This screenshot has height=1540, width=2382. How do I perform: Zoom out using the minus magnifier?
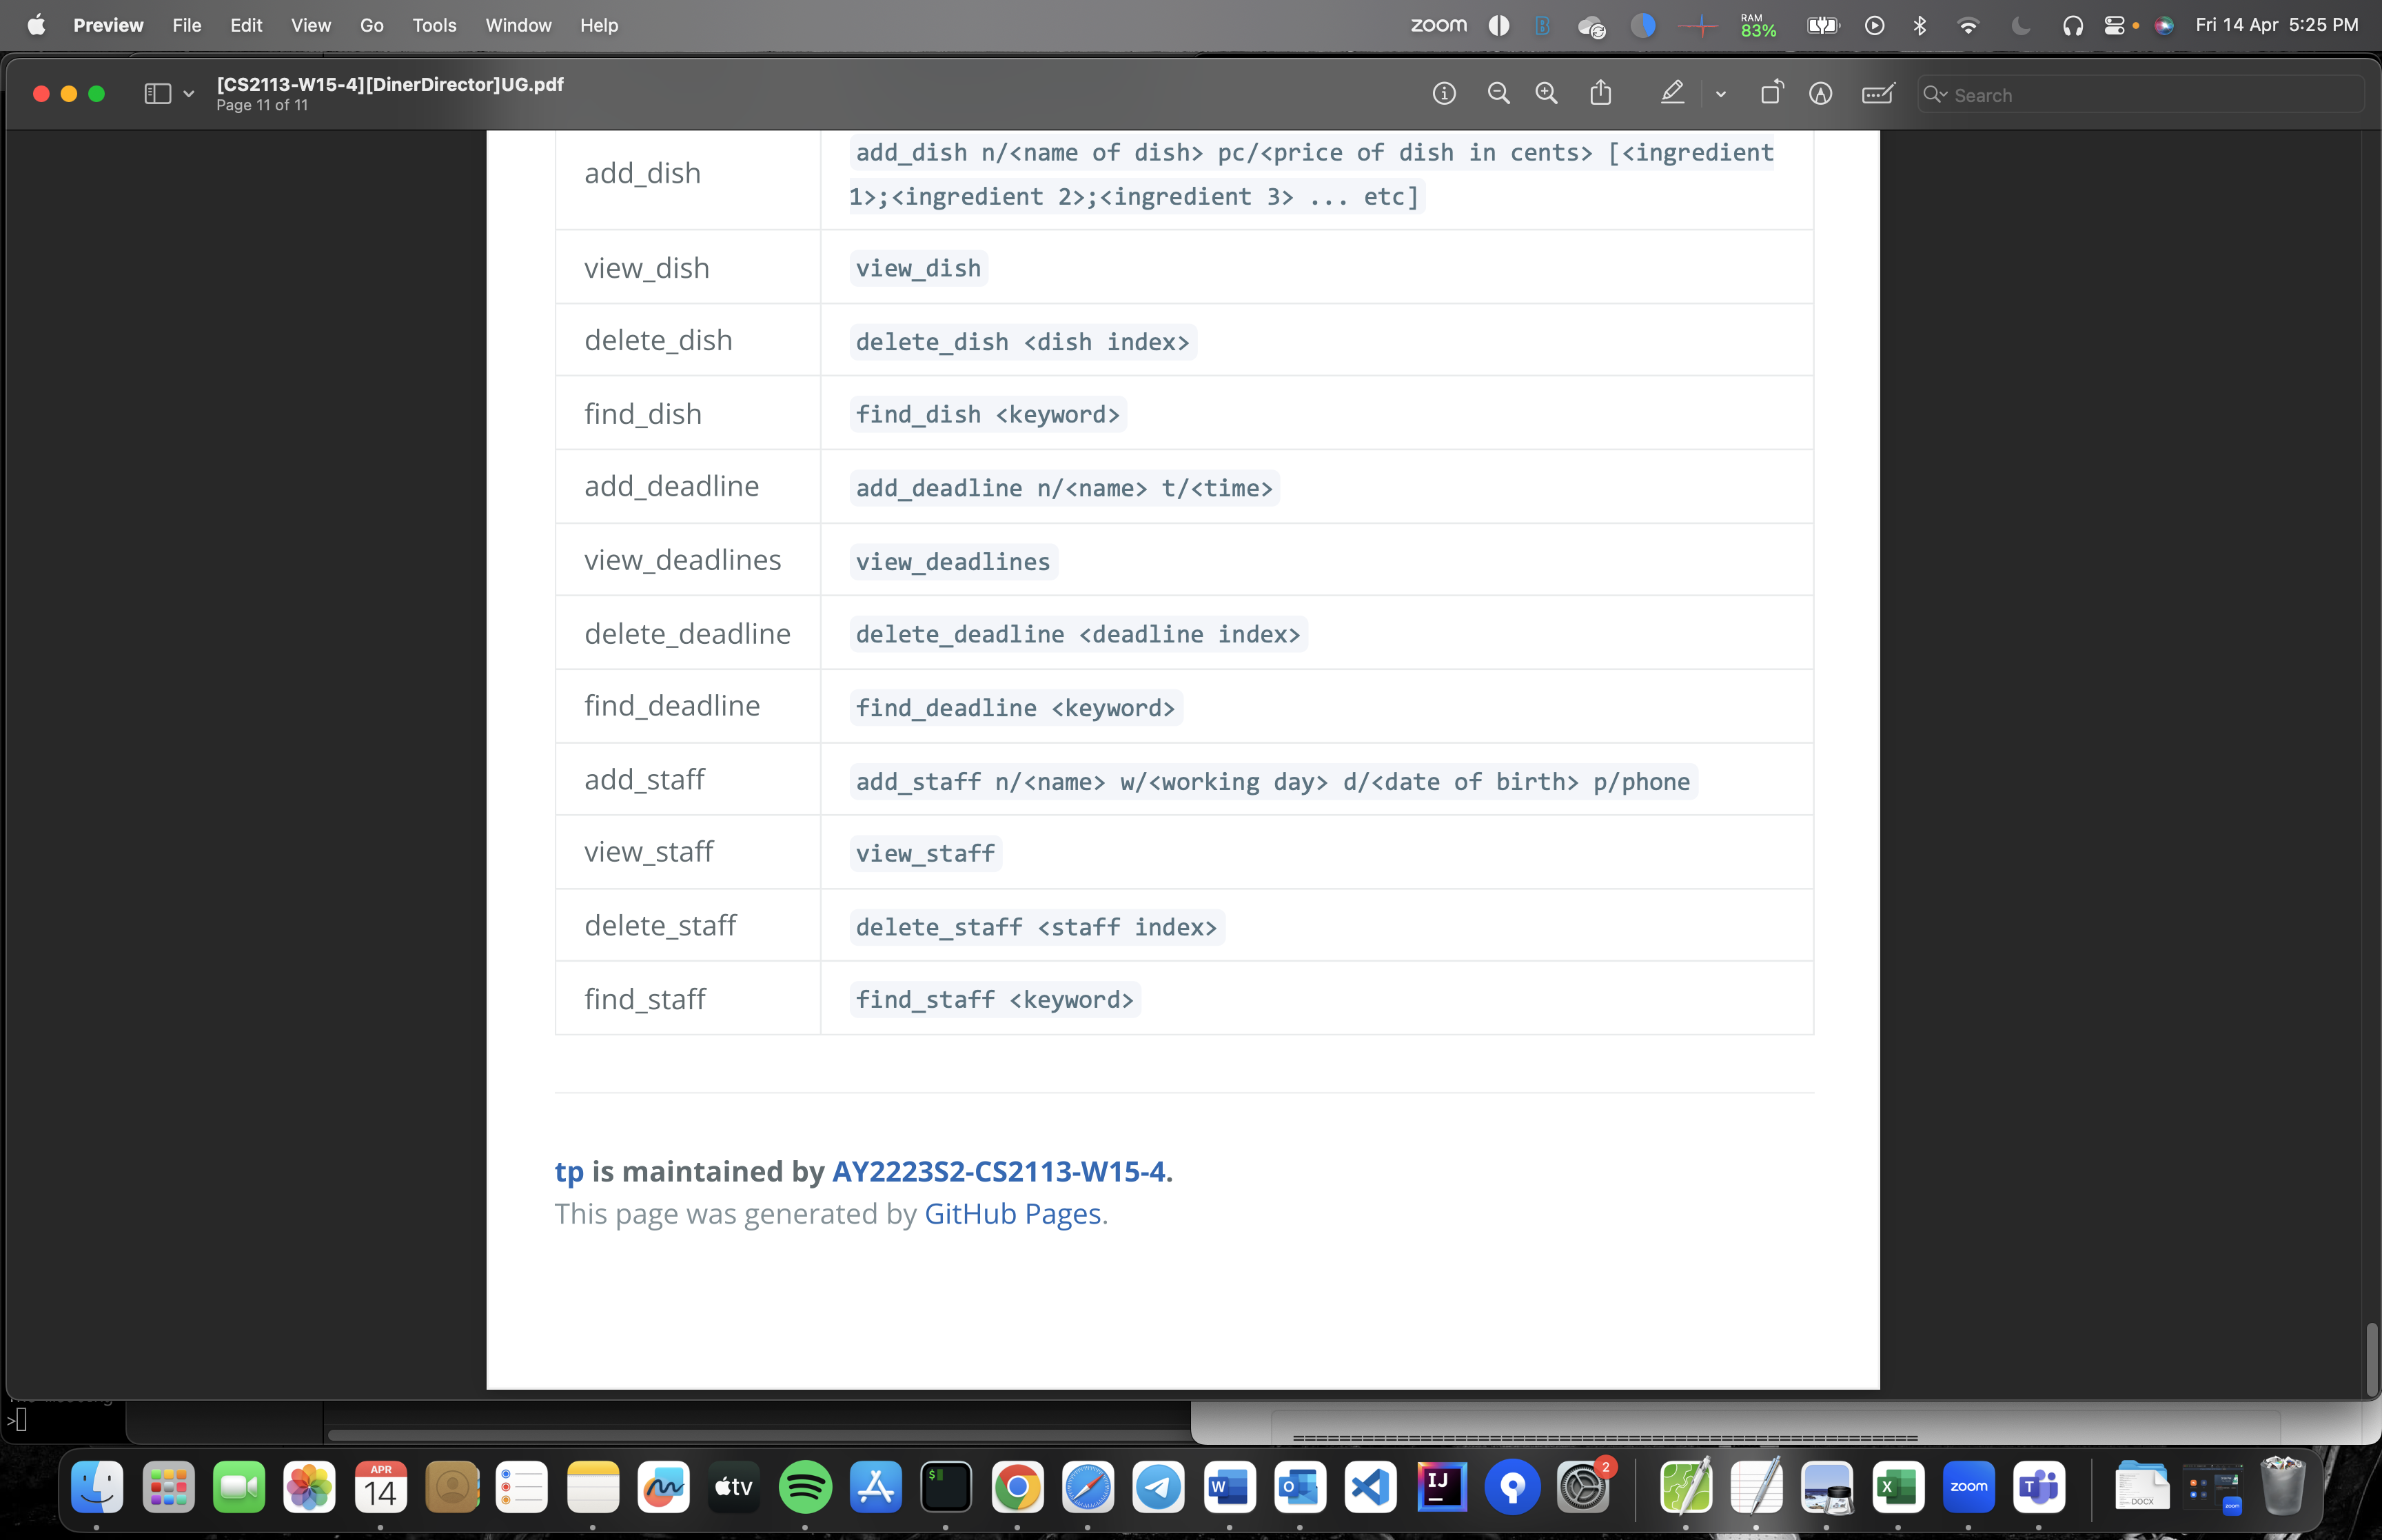(1498, 94)
